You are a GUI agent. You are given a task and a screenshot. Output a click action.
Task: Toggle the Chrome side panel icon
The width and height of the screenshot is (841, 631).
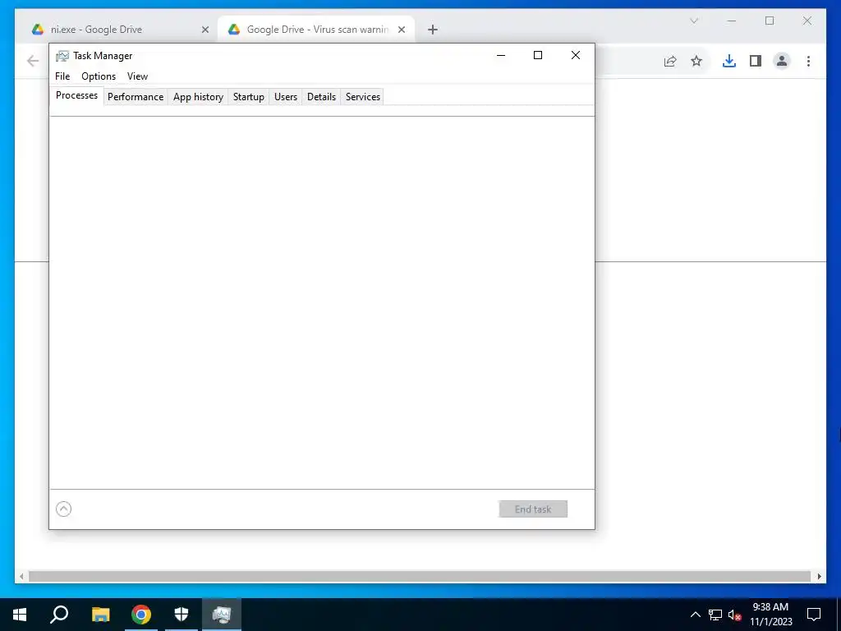[x=756, y=61]
